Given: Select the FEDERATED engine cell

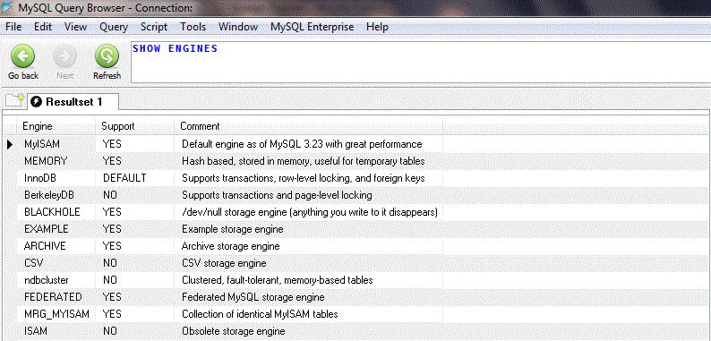Looking at the screenshot, I should (x=56, y=297).
